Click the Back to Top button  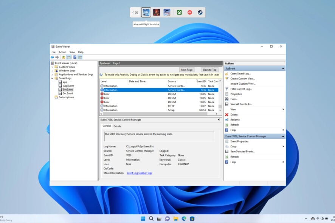[x=210, y=70]
